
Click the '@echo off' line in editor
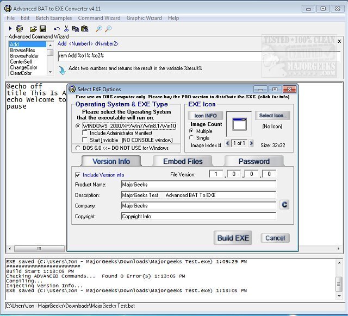[x=24, y=86]
